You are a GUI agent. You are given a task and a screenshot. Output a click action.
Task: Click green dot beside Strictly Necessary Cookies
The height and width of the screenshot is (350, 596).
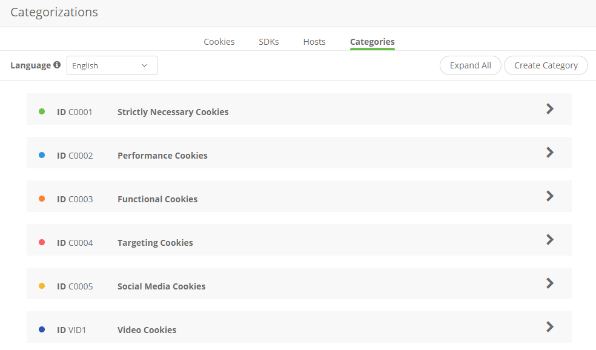coord(42,111)
